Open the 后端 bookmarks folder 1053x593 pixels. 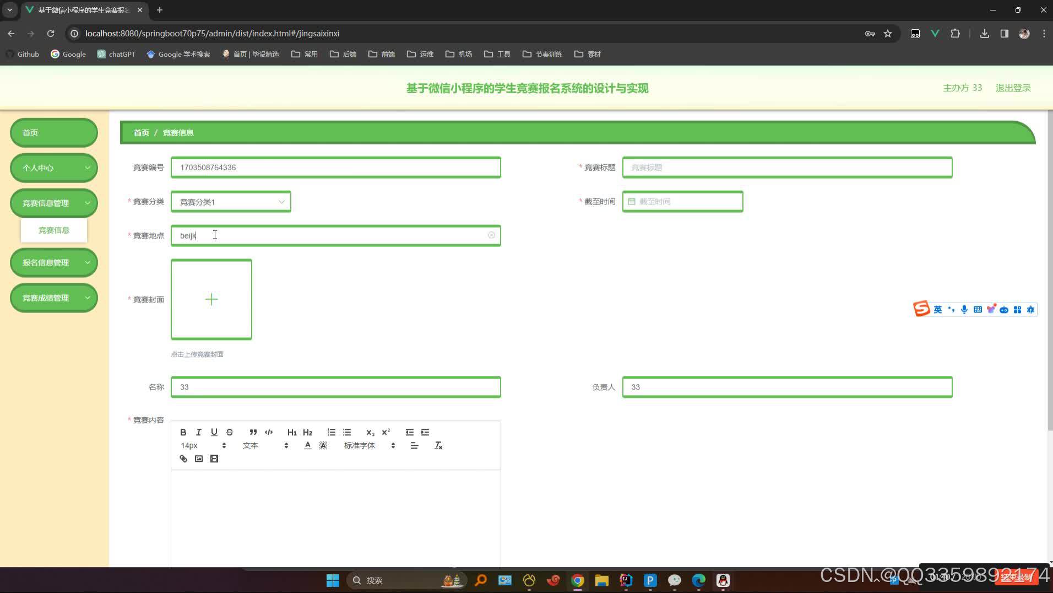click(343, 54)
